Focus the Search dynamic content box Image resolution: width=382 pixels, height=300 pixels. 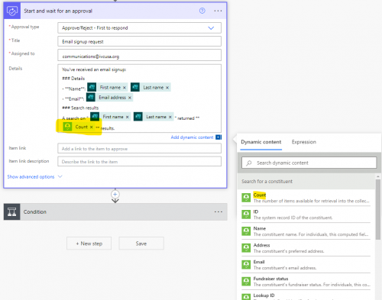309,163
